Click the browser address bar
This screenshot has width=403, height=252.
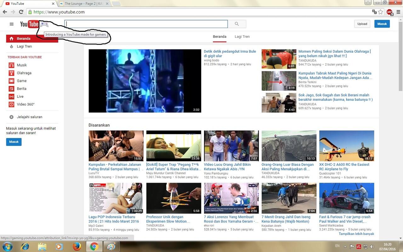click(x=198, y=12)
